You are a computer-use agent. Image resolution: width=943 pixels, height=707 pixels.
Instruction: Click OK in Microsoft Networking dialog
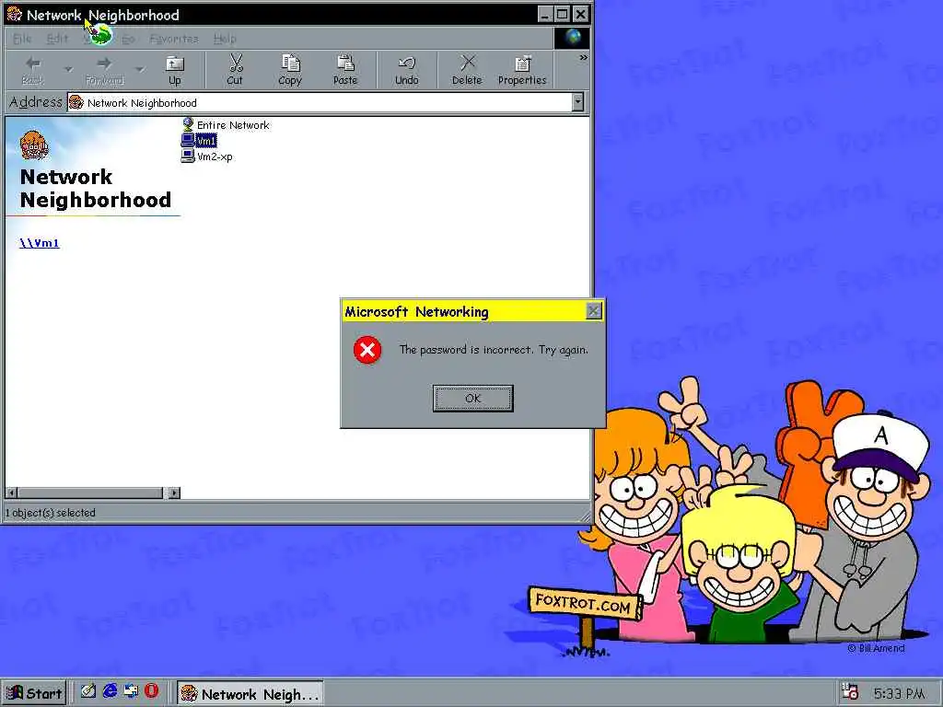(x=472, y=398)
